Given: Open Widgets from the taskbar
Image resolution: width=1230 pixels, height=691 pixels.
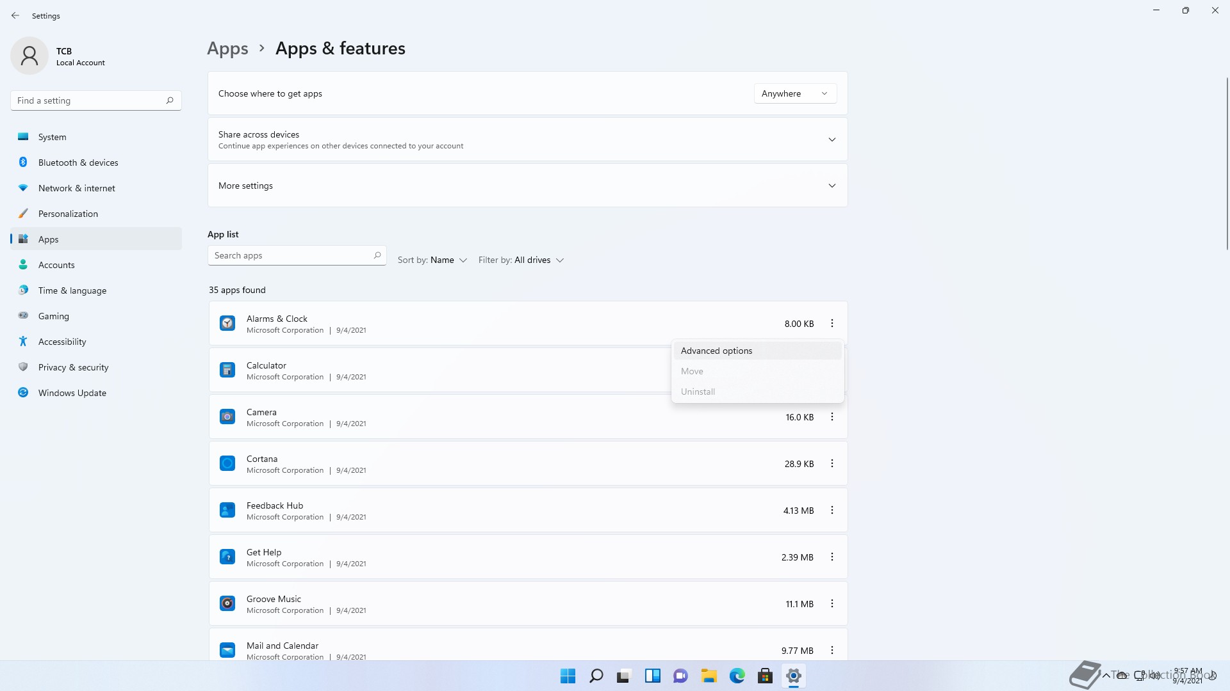Looking at the screenshot, I should 652,676.
